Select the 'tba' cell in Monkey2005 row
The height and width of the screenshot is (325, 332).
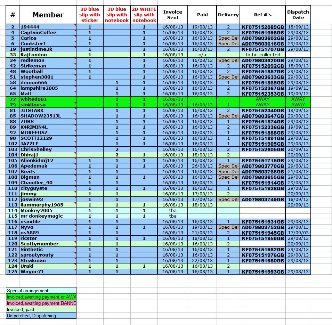point(172,211)
